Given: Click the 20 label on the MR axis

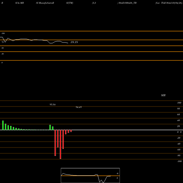Looking at the screenshot, I should [179, 126].
